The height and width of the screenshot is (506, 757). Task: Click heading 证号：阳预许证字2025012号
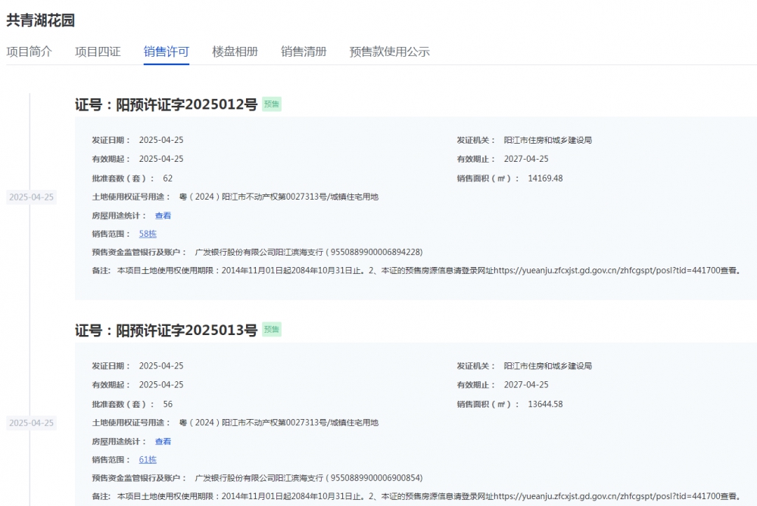click(166, 104)
